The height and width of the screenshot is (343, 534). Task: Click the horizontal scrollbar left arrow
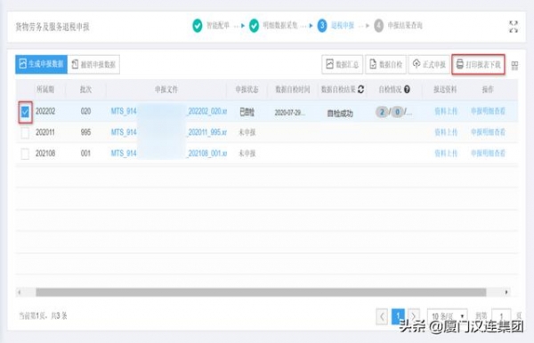pos(20,292)
